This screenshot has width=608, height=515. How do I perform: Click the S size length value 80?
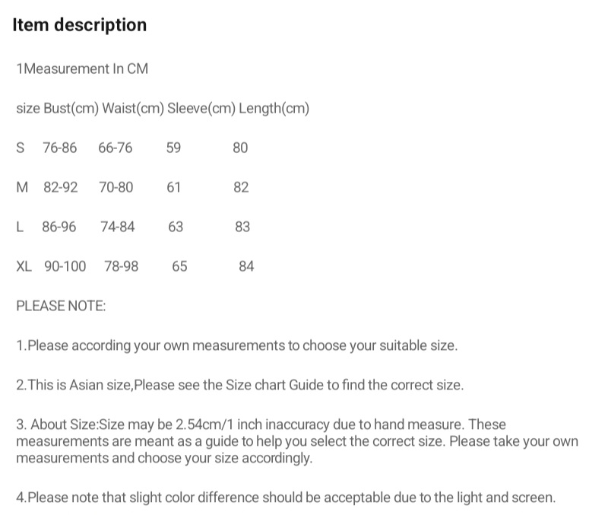click(240, 148)
